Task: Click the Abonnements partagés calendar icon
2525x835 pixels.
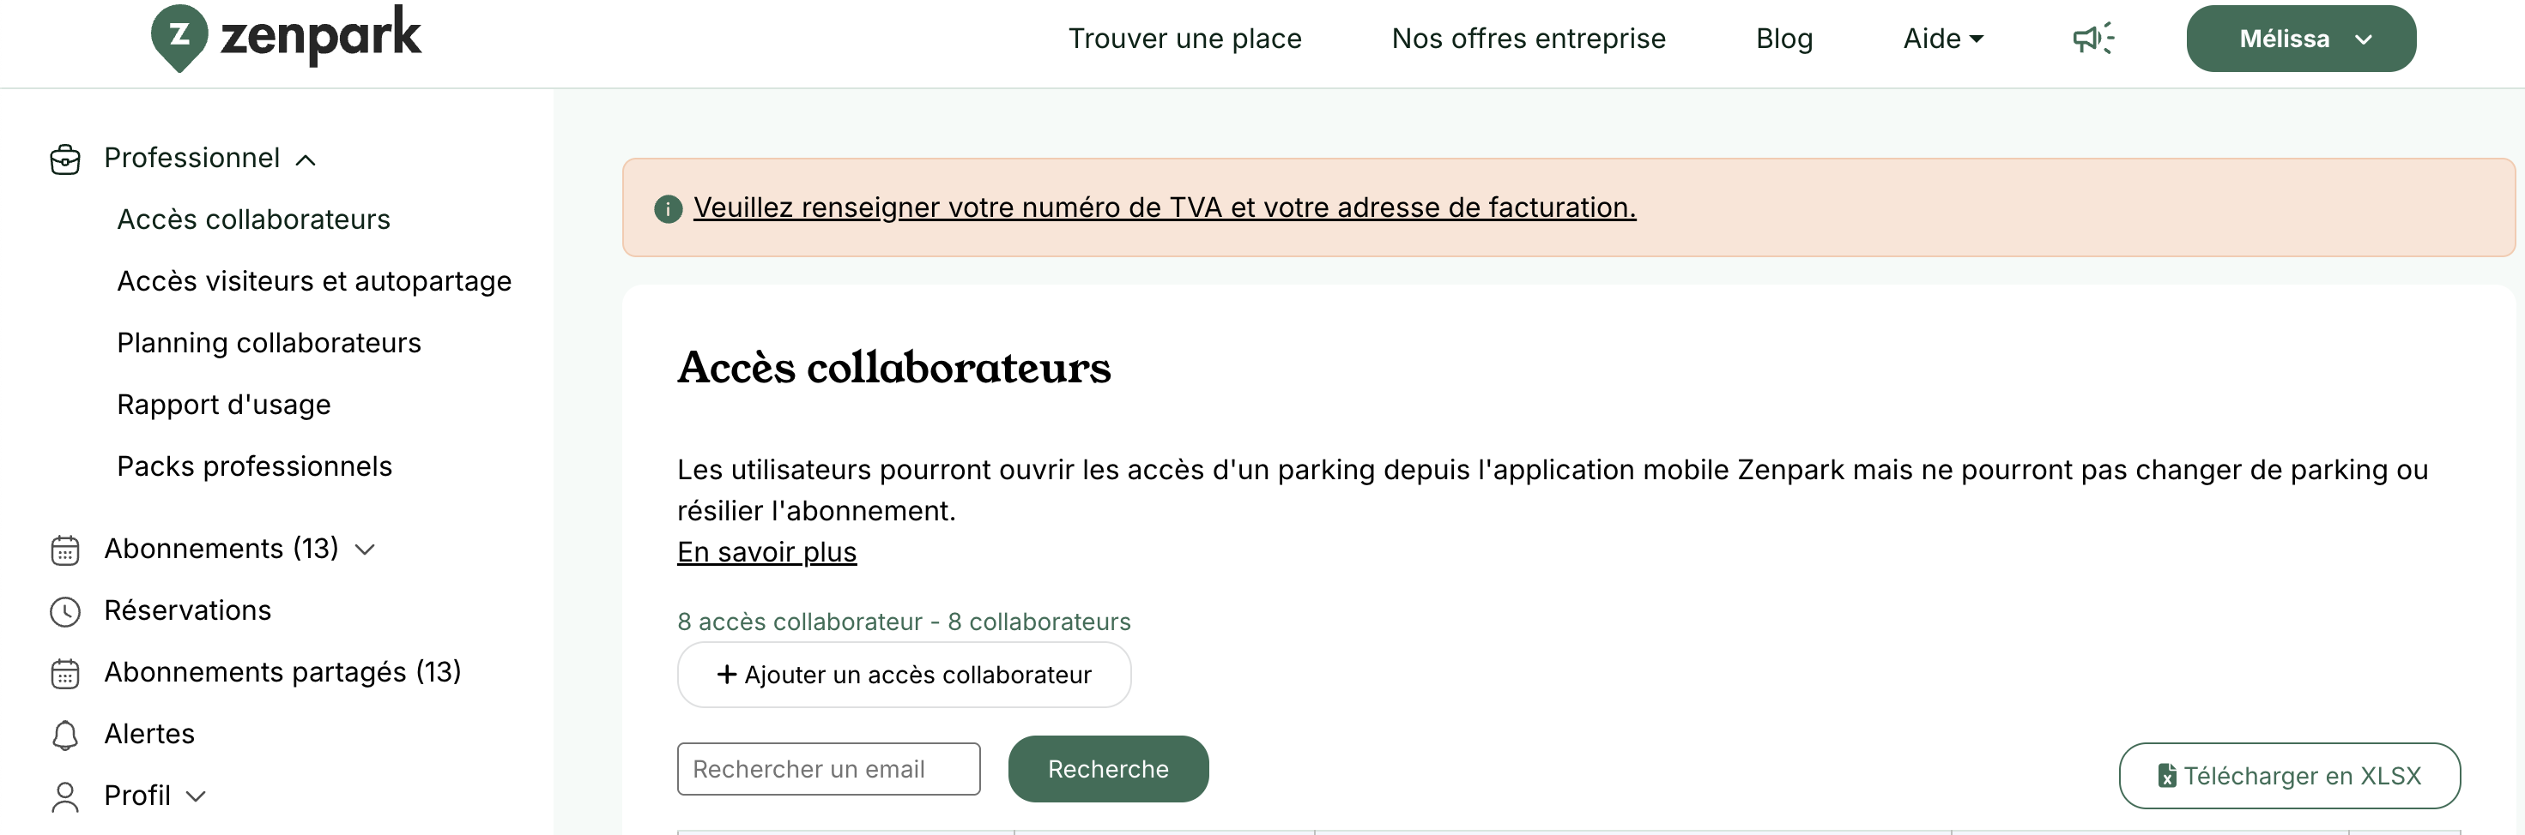Action: [64, 674]
